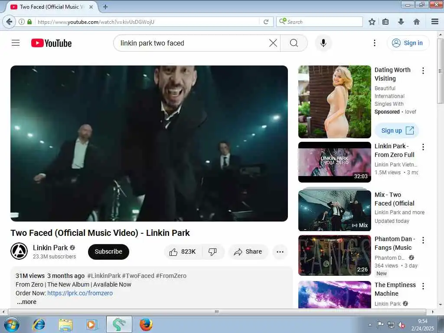
Task: Click the #FromZero hashtag
Action: tap(171, 276)
